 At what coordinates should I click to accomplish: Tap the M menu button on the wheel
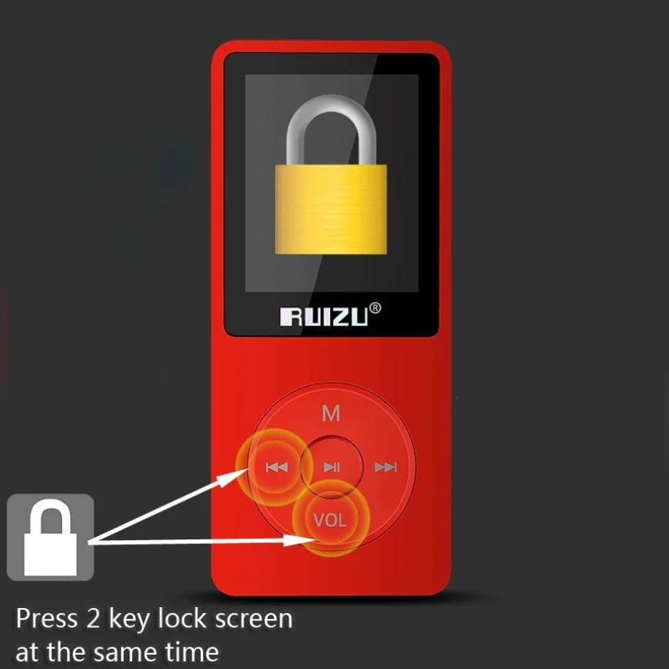coord(331,413)
